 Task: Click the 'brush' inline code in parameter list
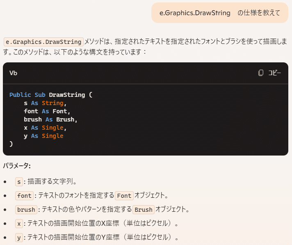[26, 210]
